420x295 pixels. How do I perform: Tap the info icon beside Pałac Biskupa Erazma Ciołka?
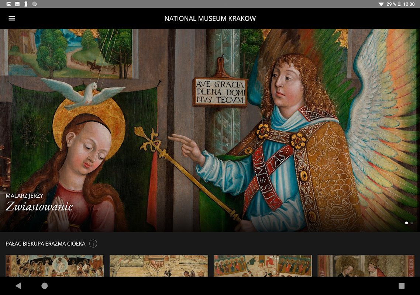[x=93, y=244]
